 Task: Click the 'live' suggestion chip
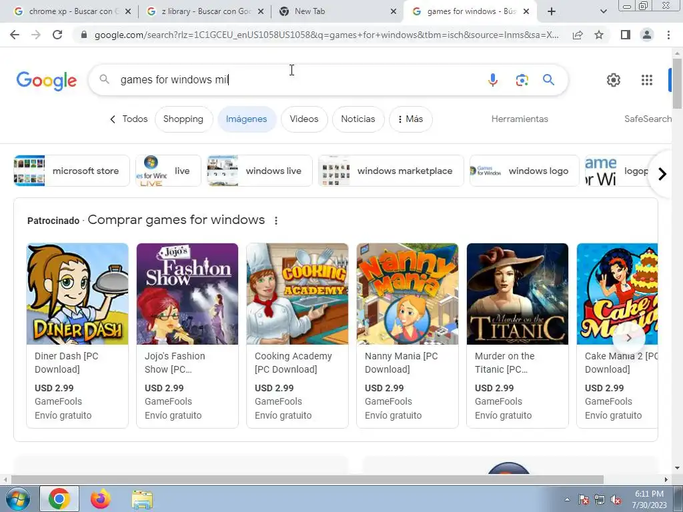pyautogui.click(x=169, y=171)
